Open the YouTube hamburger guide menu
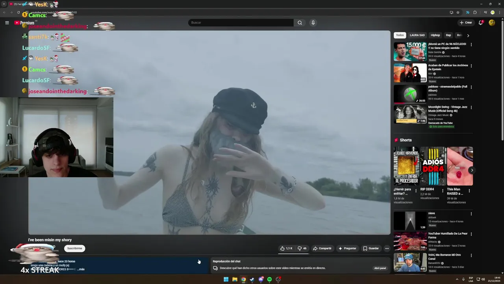The width and height of the screenshot is (504, 284). coord(7,23)
